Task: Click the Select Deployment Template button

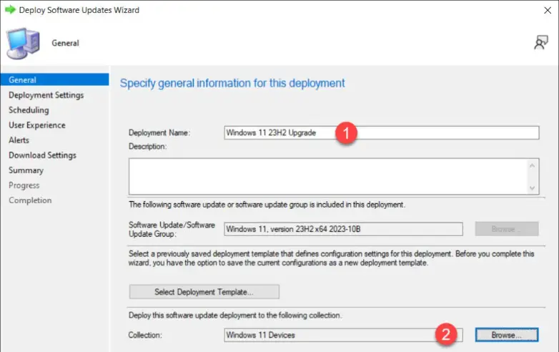Action: pyautogui.click(x=204, y=292)
